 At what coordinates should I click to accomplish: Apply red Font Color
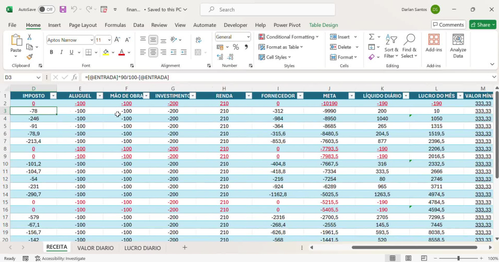(x=122, y=52)
